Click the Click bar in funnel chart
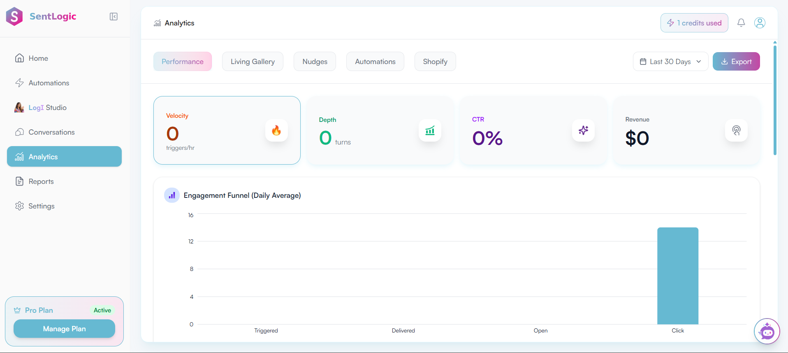The height and width of the screenshot is (353, 788). tap(678, 276)
